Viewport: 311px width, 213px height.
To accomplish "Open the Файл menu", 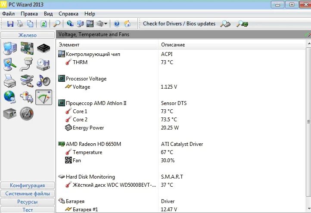I will click(8, 14).
